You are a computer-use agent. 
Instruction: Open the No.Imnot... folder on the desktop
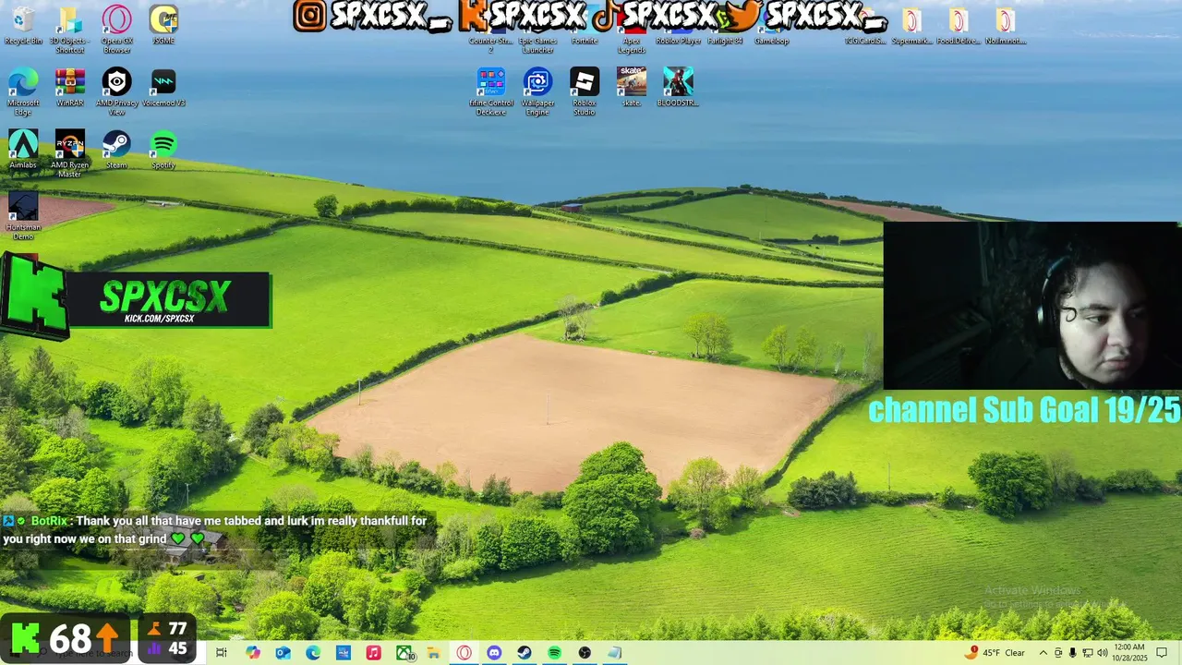(x=1006, y=28)
